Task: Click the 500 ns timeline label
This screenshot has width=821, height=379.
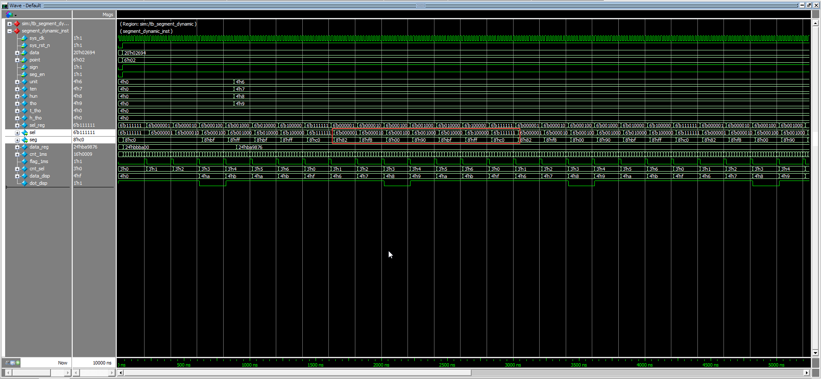Action: (x=184, y=365)
